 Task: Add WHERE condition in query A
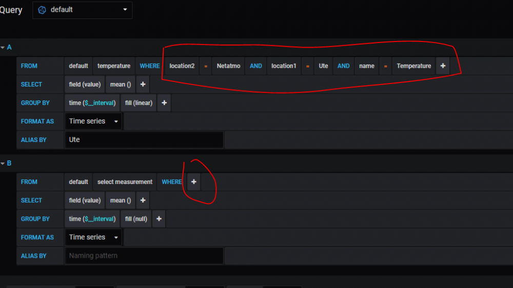point(443,66)
